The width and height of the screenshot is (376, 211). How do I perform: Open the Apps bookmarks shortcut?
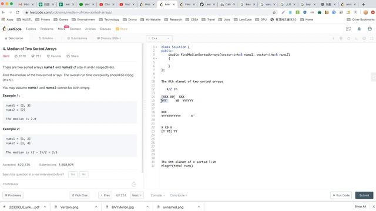(x=8, y=19)
